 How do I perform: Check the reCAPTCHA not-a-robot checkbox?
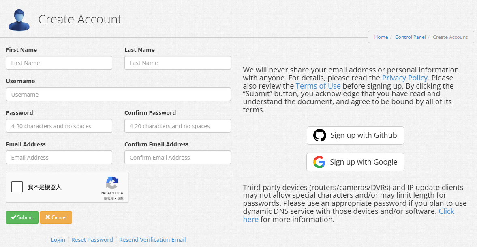click(17, 187)
